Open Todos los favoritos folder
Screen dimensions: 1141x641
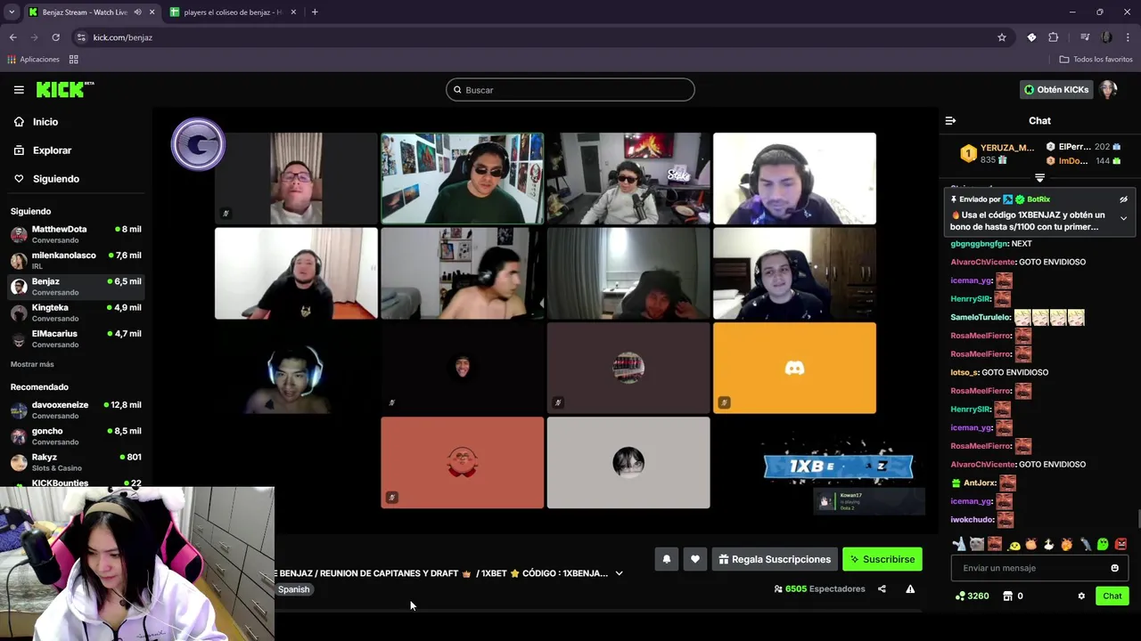[1096, 60]
